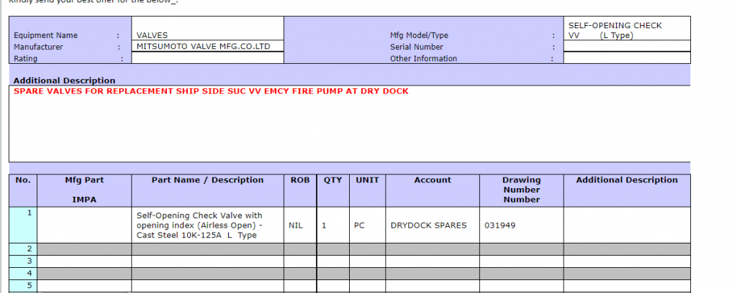Screen dimensions: 737x293
Task: Click drawing number 031949 cell
Action: (500, 225)
